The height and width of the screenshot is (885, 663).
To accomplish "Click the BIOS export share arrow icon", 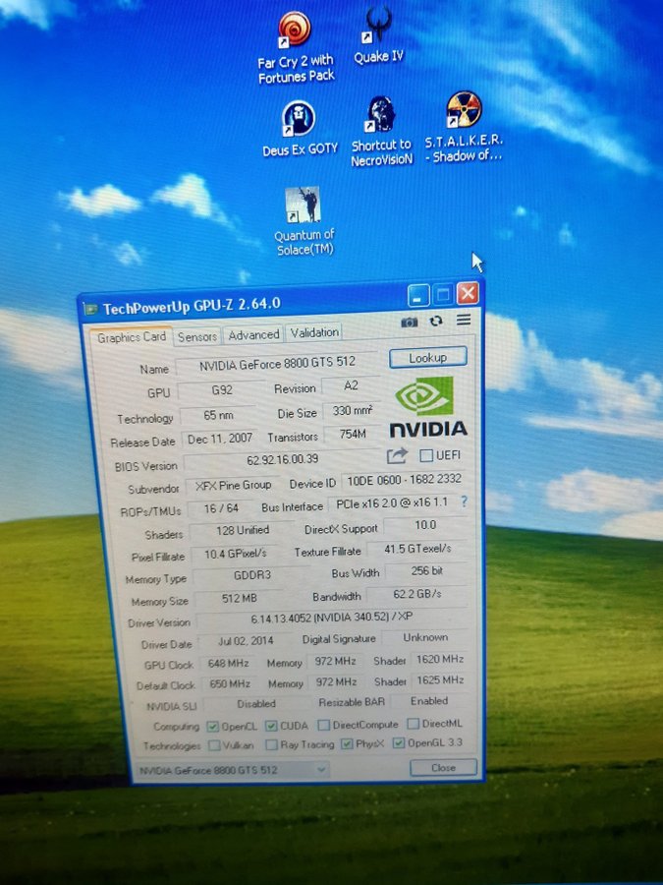I will click(397, 455).
